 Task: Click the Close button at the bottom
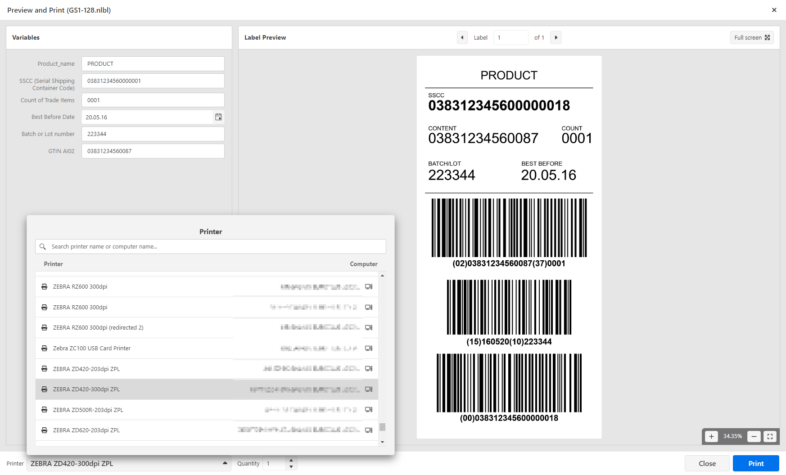pyautogui.click(x=707, y=463)
